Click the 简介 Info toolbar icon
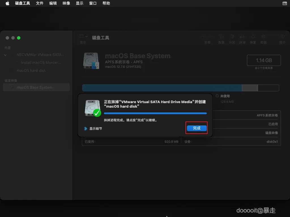This screenshot has height=217, width=290. pos(282,36)
